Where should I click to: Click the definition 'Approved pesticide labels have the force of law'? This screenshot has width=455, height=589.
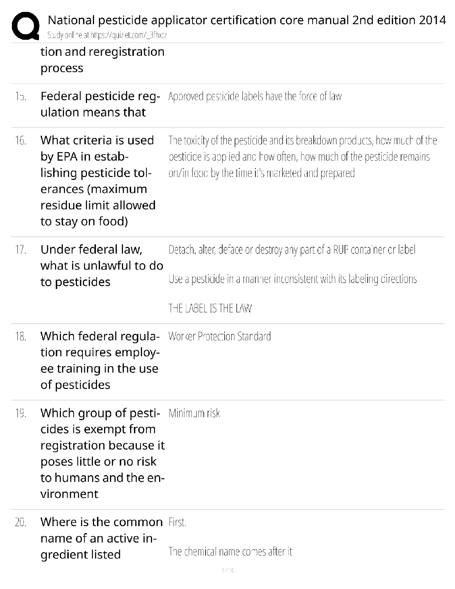pyautogui.click(x=255, y=97)
